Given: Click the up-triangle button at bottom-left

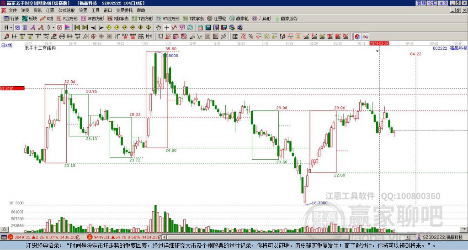Looking at the screenshot, I should tap(4, 229).
